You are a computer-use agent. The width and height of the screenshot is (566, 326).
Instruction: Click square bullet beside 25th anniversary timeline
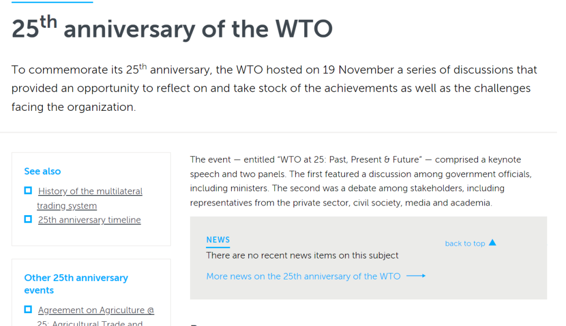(x=28, y=219)
